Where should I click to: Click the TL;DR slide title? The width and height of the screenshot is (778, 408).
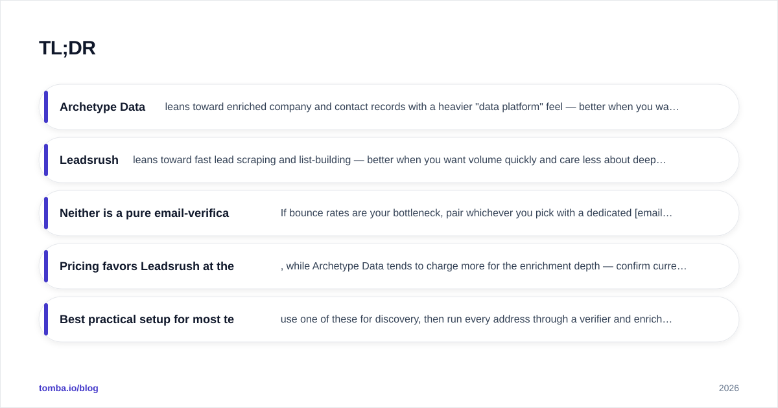pos(67,48)
